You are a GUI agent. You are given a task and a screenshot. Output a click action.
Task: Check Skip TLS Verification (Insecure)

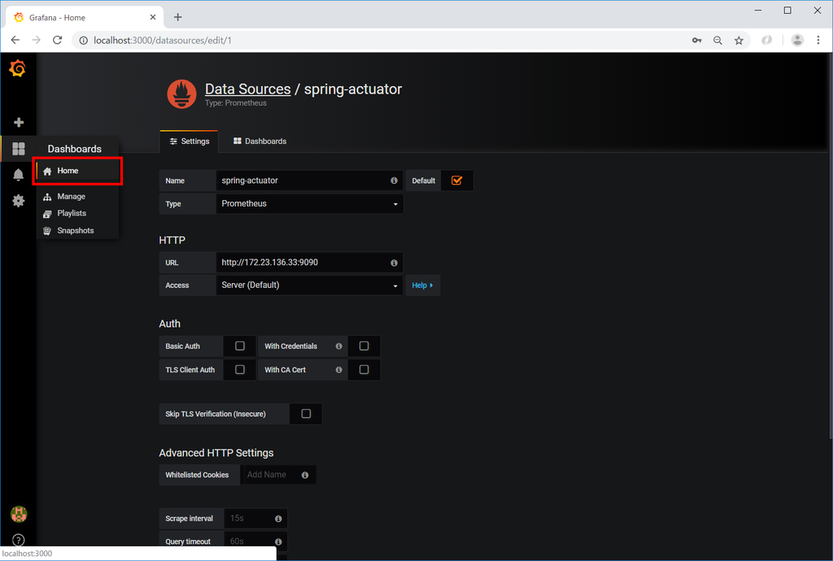pos(306,414)
